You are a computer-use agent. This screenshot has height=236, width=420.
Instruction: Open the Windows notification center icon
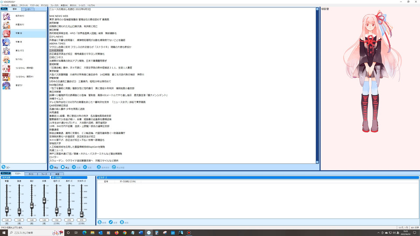click(415, 233)
